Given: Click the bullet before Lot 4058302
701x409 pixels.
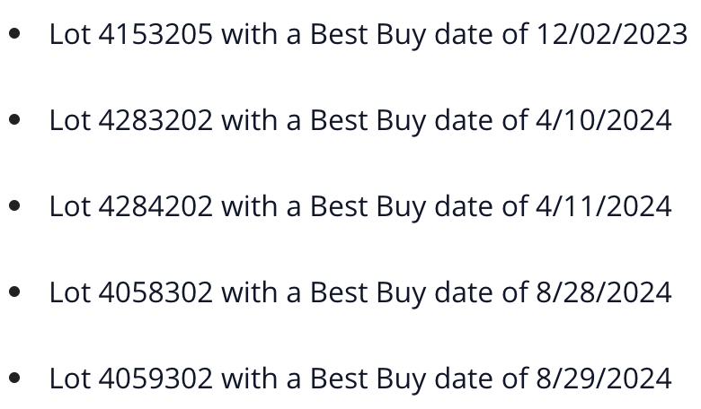Looking at the screenshot, I should (14, 292).
